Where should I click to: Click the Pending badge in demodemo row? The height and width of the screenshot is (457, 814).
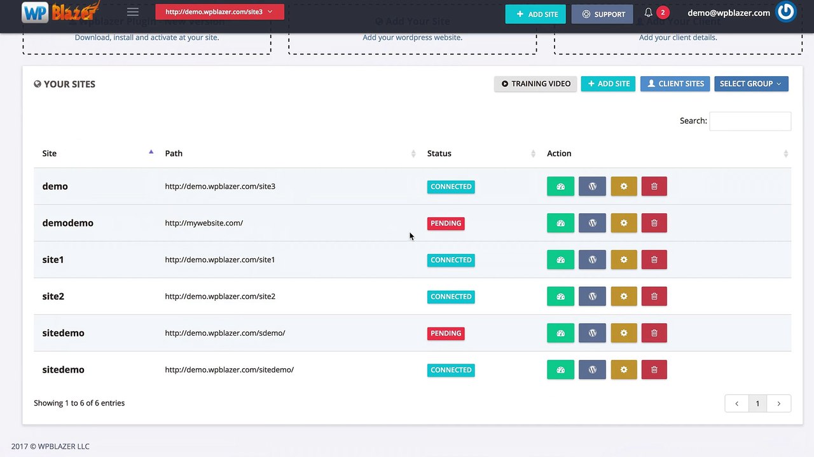pyautogui.click(x=446, y=223)
